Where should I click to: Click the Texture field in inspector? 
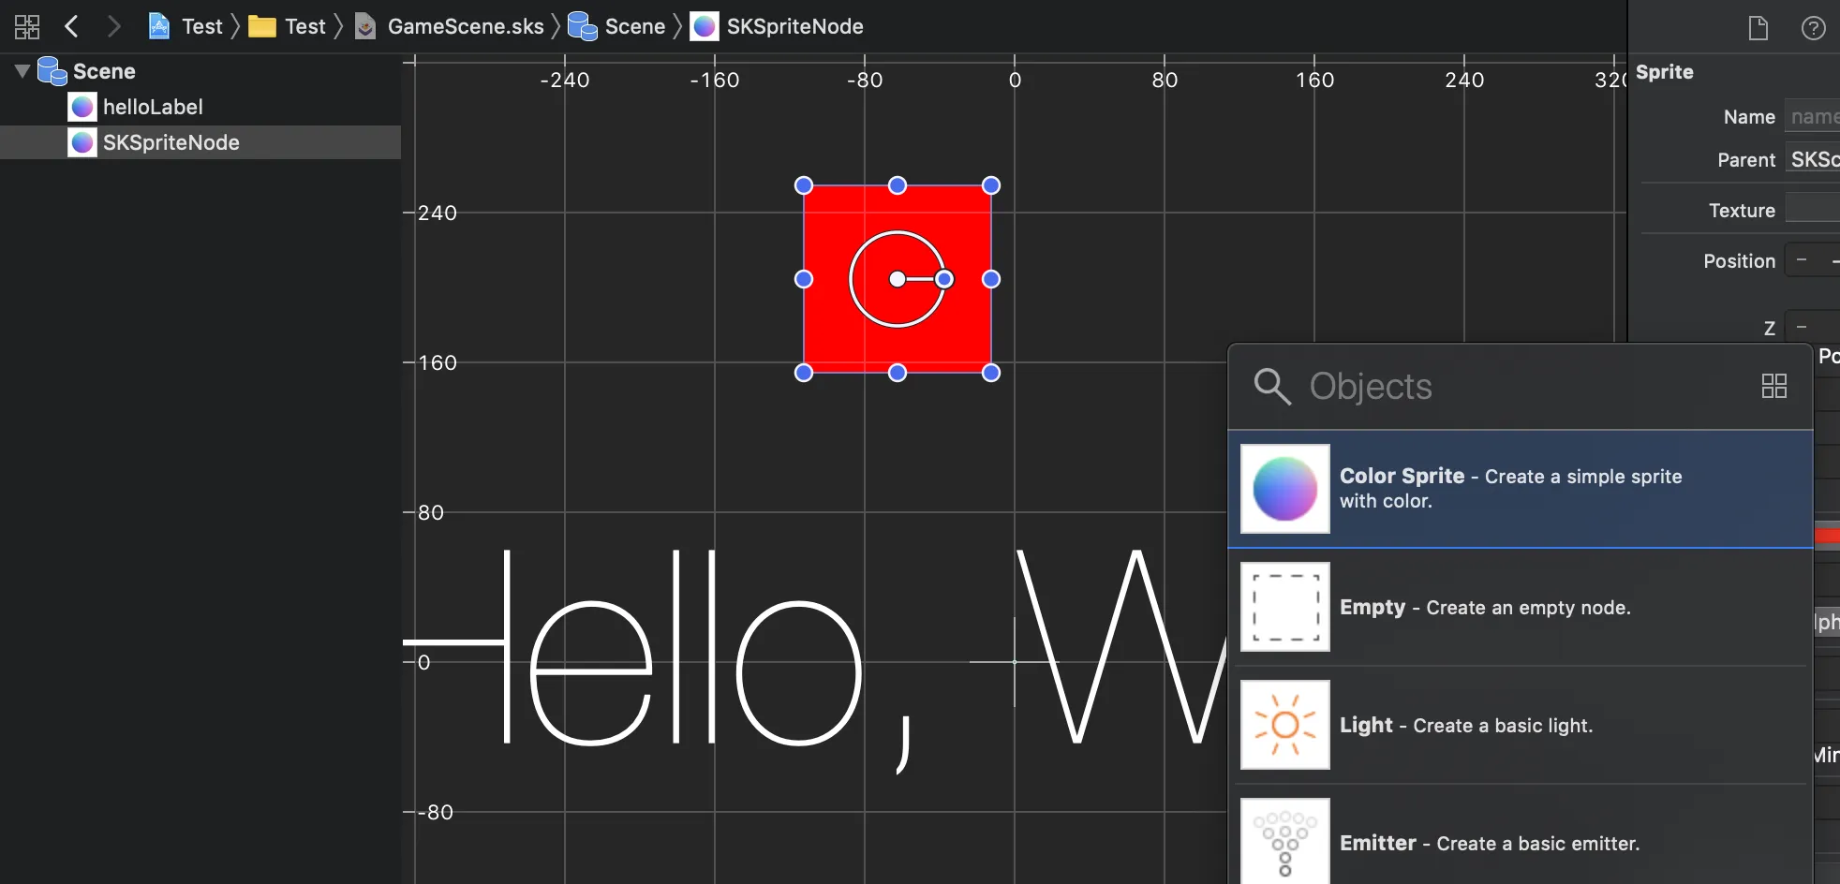point(1812,210)
